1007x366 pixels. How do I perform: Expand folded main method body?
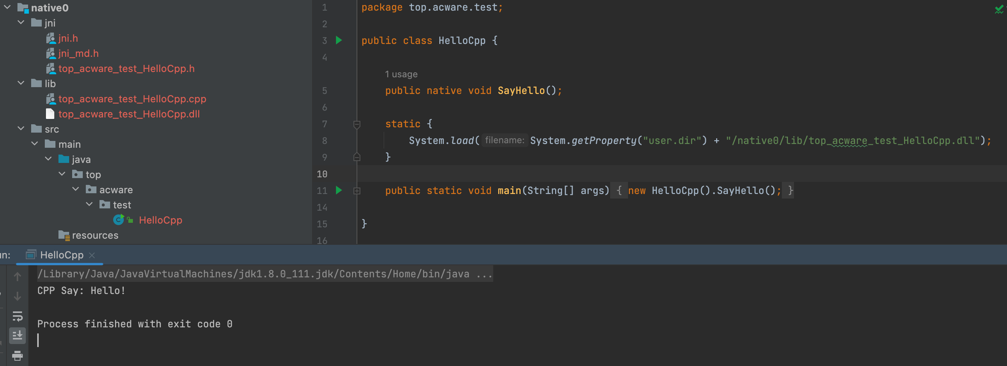[357, 191]
